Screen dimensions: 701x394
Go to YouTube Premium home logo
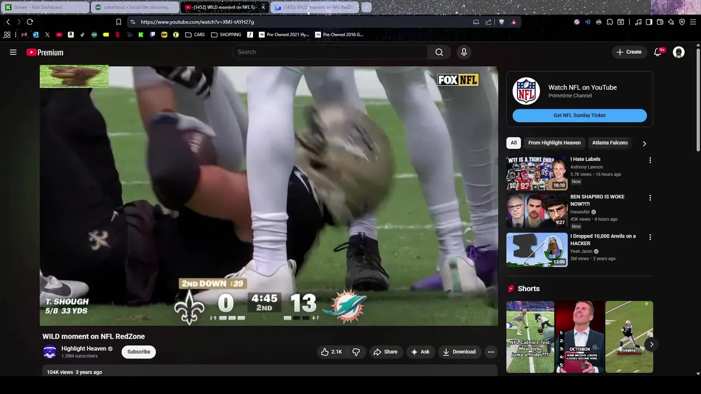45,53
